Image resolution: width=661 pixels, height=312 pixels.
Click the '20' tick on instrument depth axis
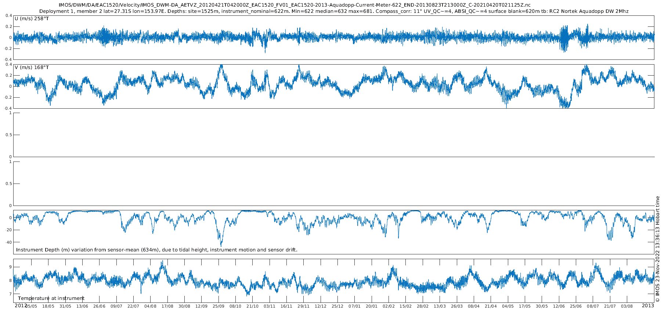click(x=9, y=230)
